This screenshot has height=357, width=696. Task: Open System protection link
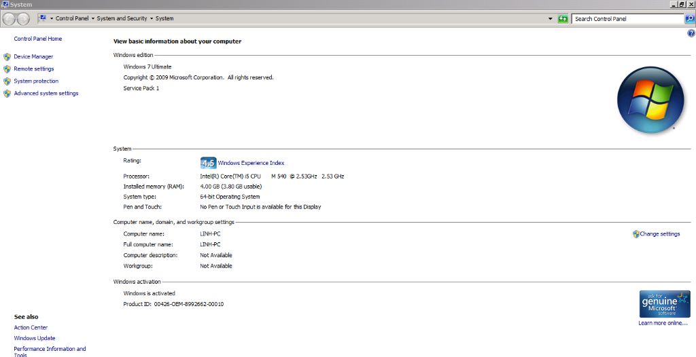[36, 81]
